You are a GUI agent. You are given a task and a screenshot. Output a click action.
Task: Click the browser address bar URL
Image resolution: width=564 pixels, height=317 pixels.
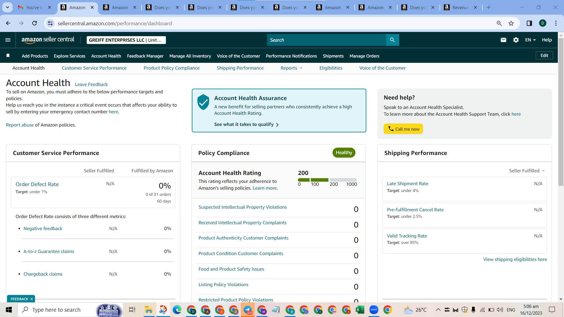click(x=115, y=23)
